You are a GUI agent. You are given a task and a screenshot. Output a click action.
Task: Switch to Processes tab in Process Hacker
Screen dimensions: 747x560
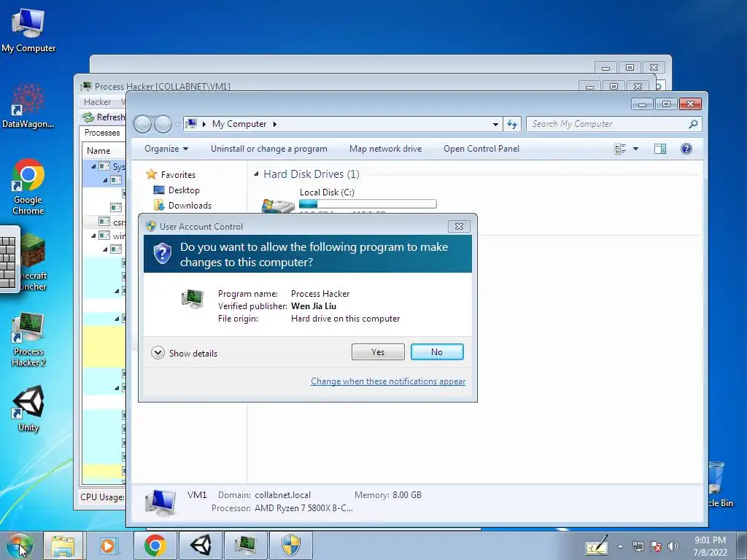(102, 133)
